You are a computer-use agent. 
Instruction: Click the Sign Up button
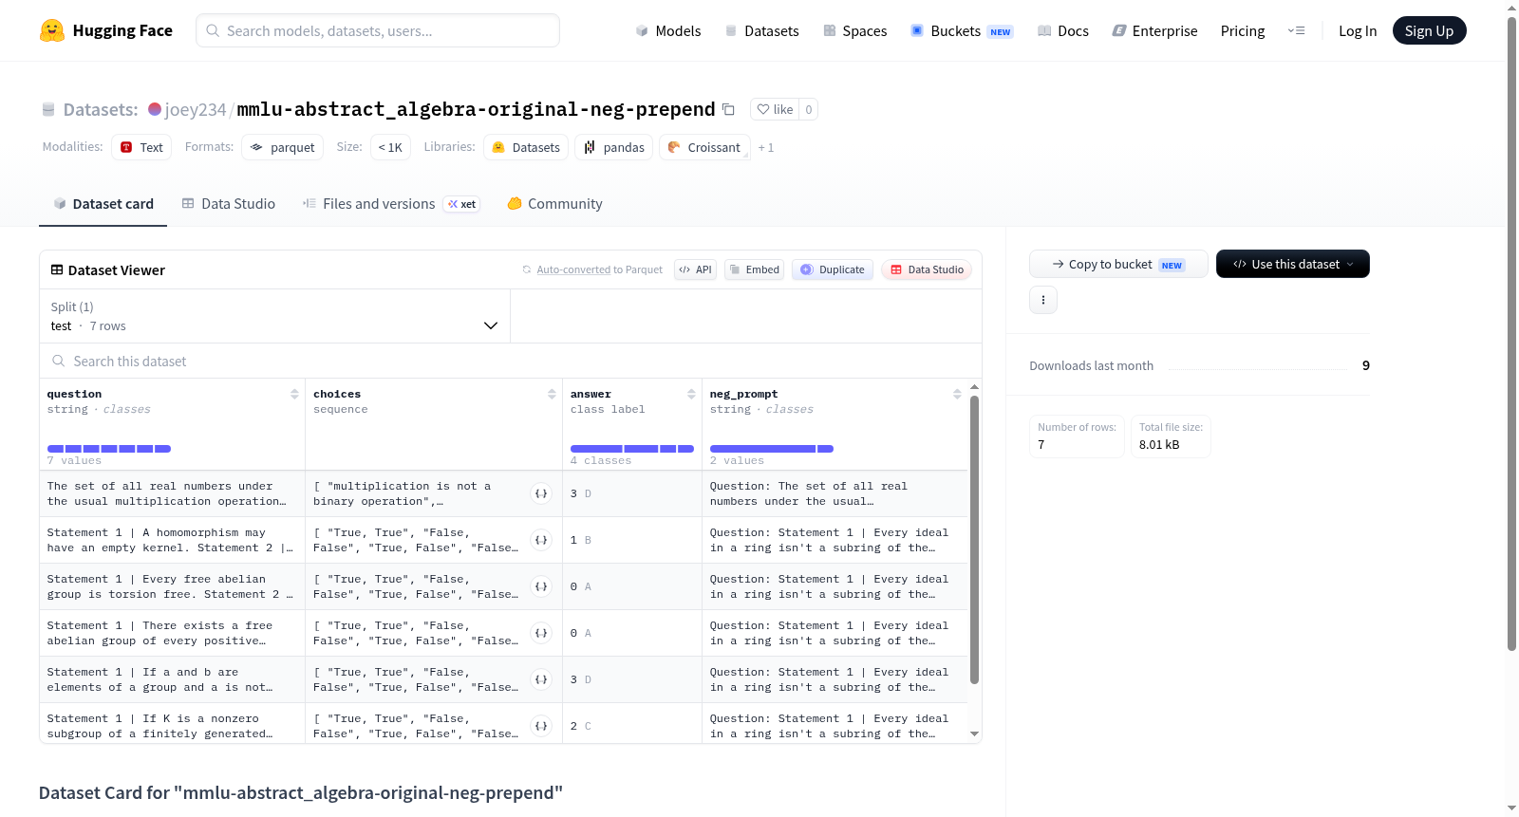point(1429,30)
